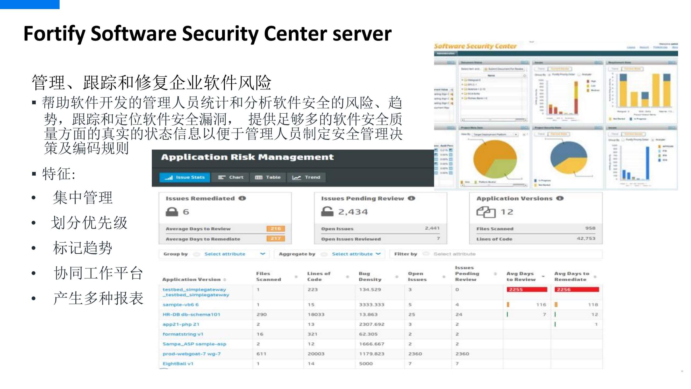Viewport: 691px width, 389px height.
Task: Toggle the Aggregate by switch
Action: 324,254
